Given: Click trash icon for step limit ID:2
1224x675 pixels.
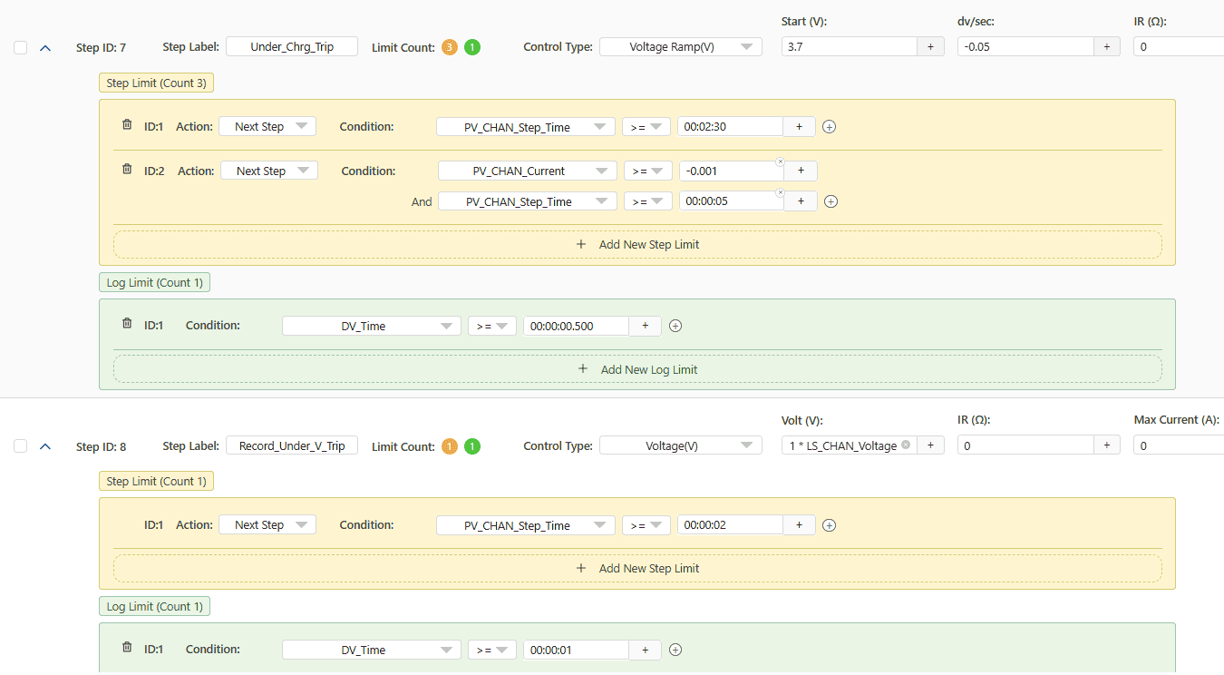Looking at the screenshot, I should [127, 170].
